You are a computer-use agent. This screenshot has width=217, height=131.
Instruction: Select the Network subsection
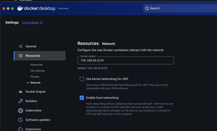point(35,83)
